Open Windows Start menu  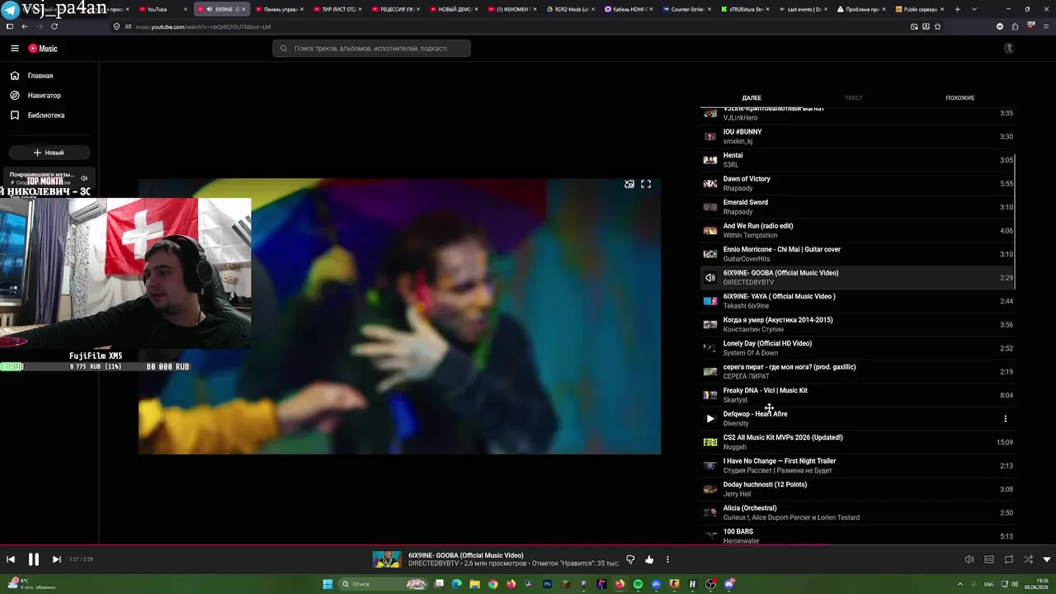click(x=328, y=584)
